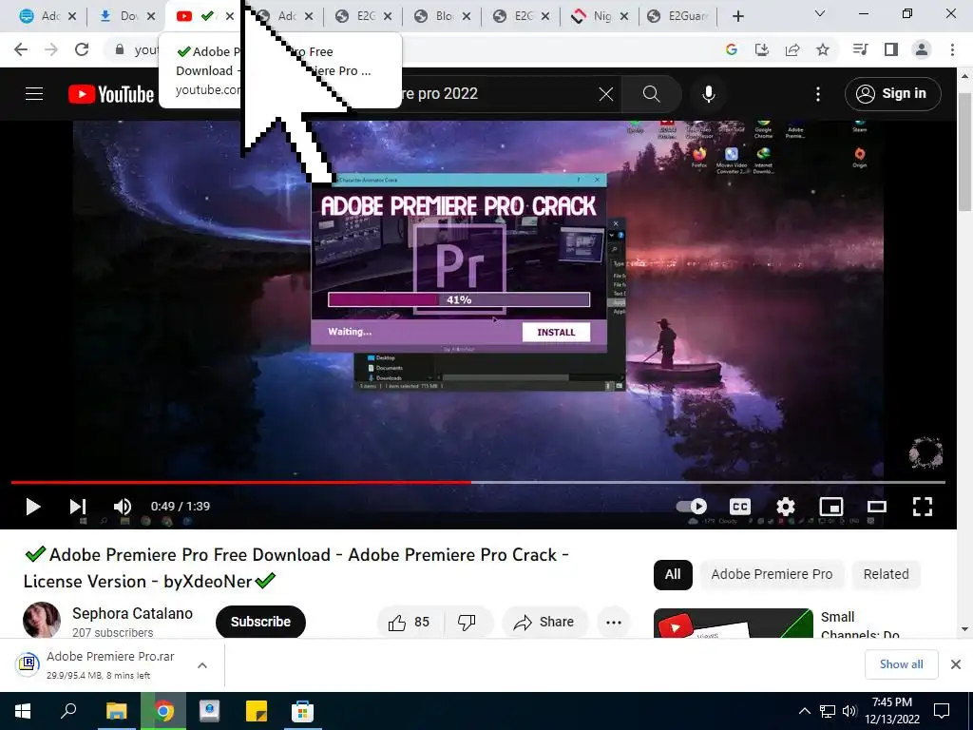Screen dimensions: 973x730
Task: Open File Explorer from taskbar
Action: pyautogui.click(x=116, y=711)
